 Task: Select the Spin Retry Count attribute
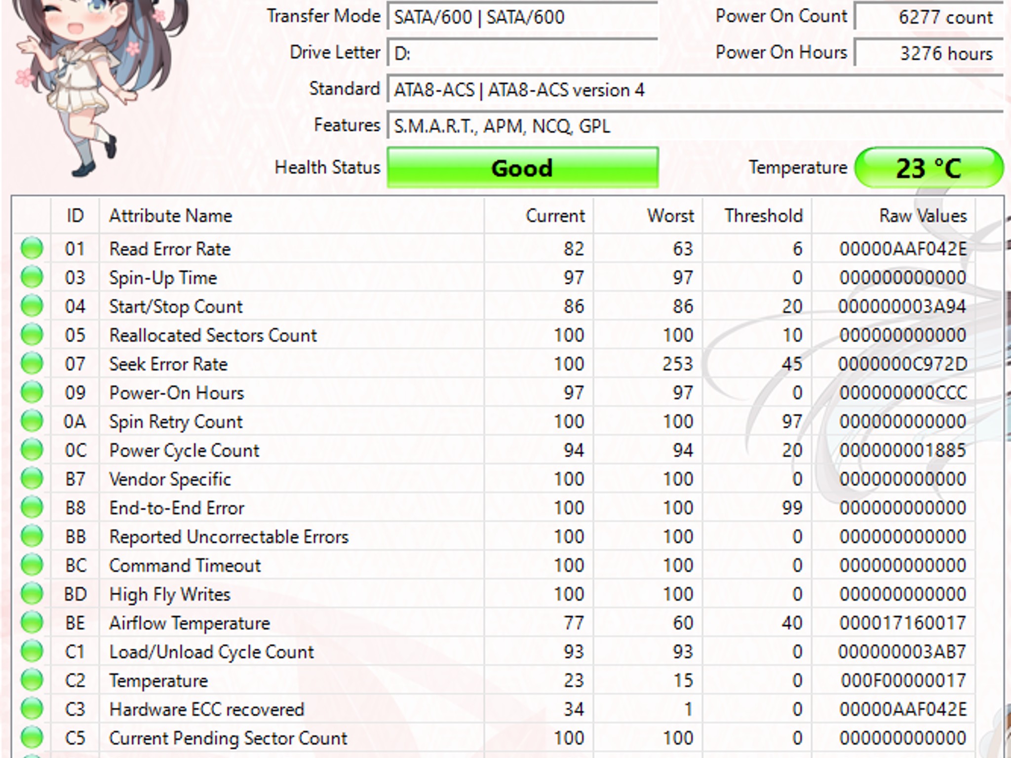coord(176,422)
